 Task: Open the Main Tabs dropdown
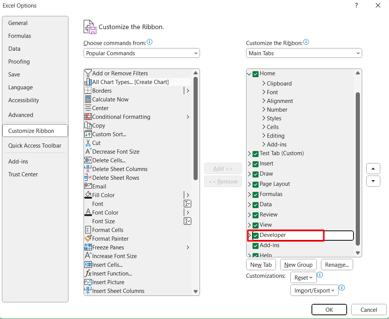point(304,53)
